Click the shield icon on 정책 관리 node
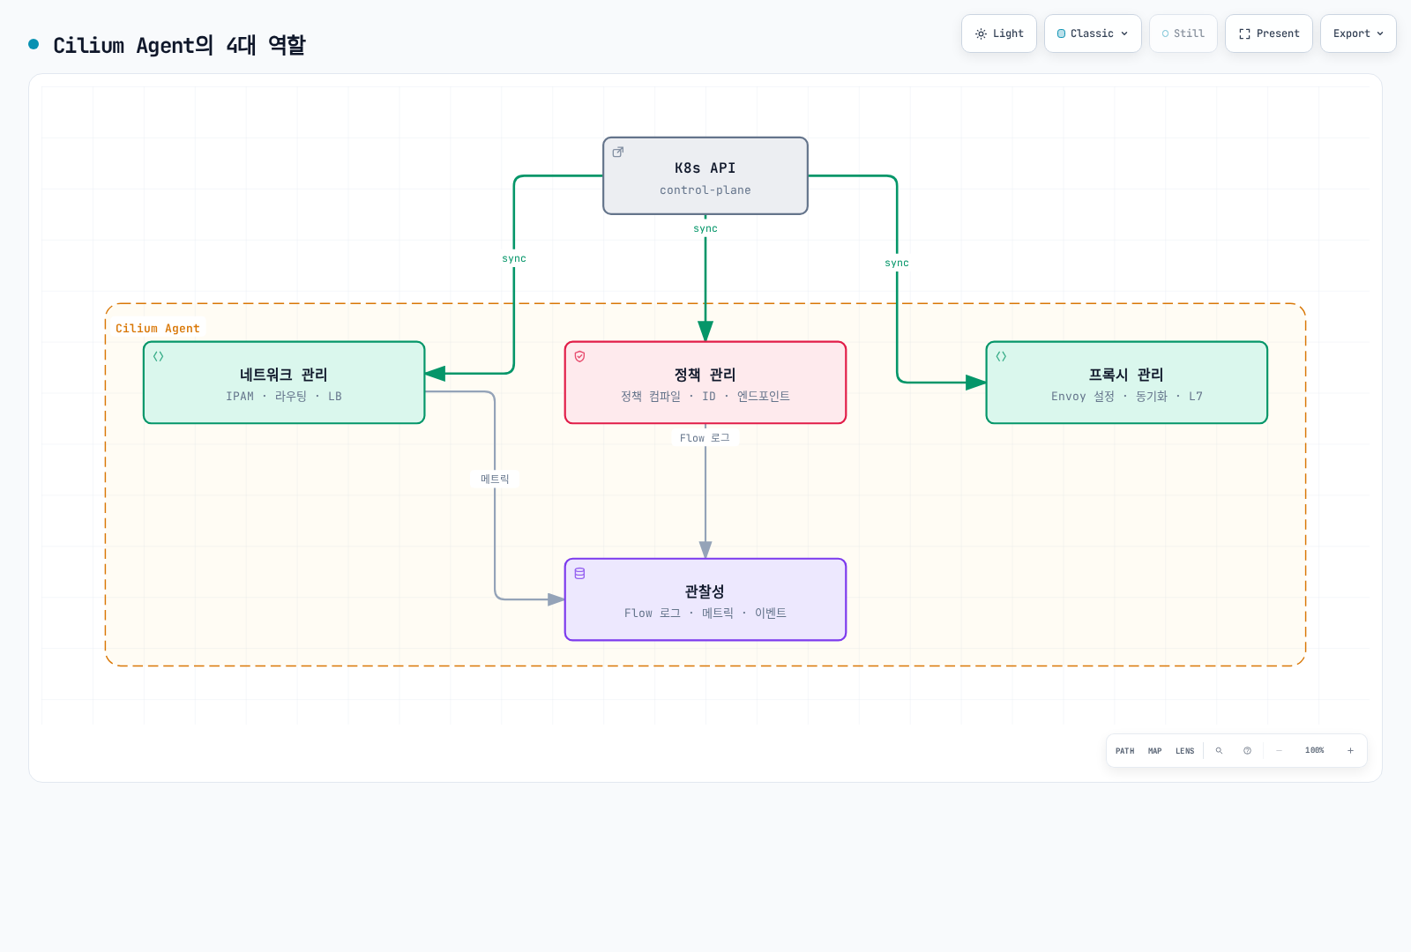 (x=579, y=356)
